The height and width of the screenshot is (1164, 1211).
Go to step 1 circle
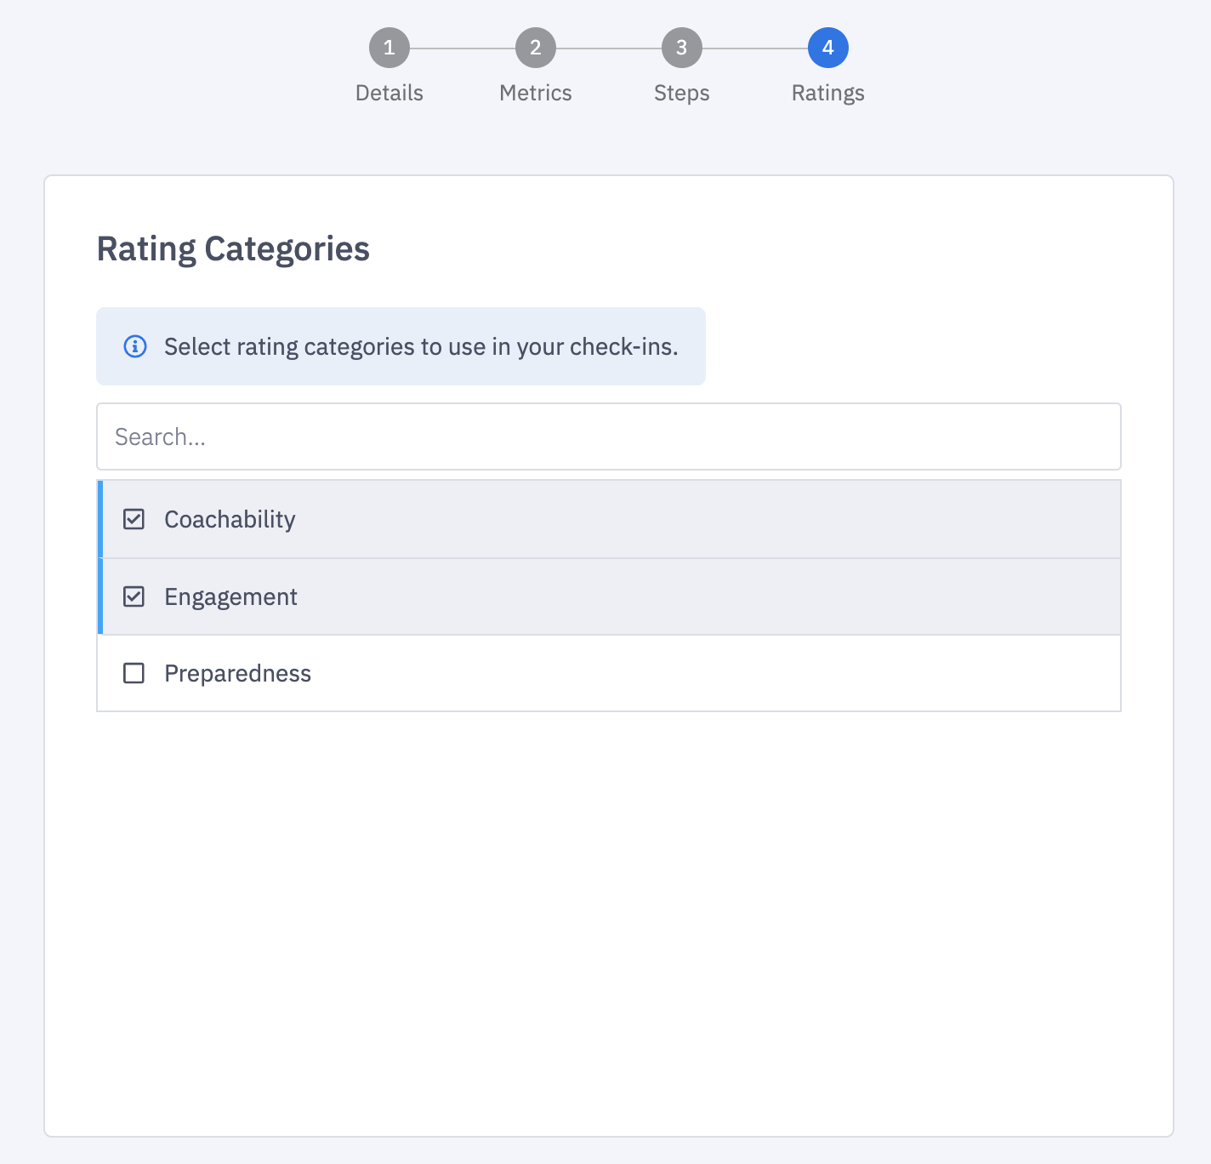pyautogui.click(x=389, y=48)
